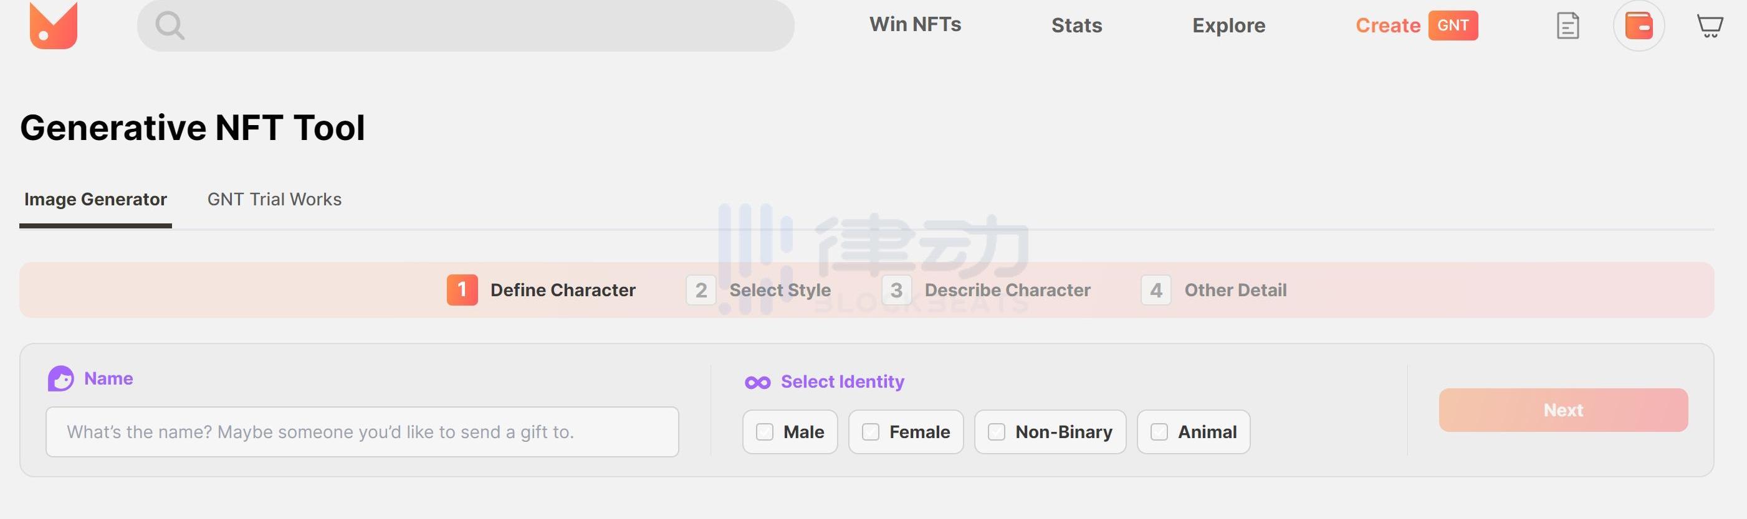The height and width of the screenshot is (519, 1747).
Task: Open the Stats page link
Action: [1076, 26]
